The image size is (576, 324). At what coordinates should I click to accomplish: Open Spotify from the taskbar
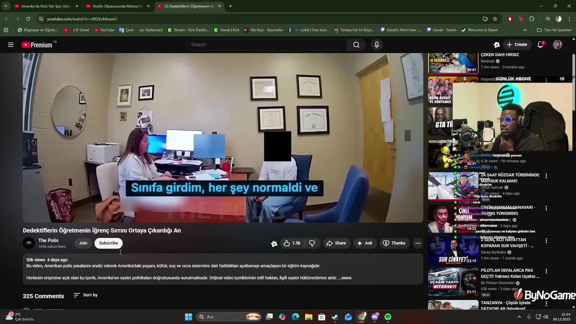click(x=388, y=317)
